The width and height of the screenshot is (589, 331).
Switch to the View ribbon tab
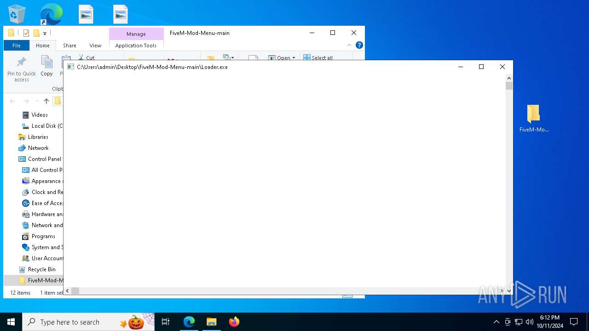click(95, 46)
